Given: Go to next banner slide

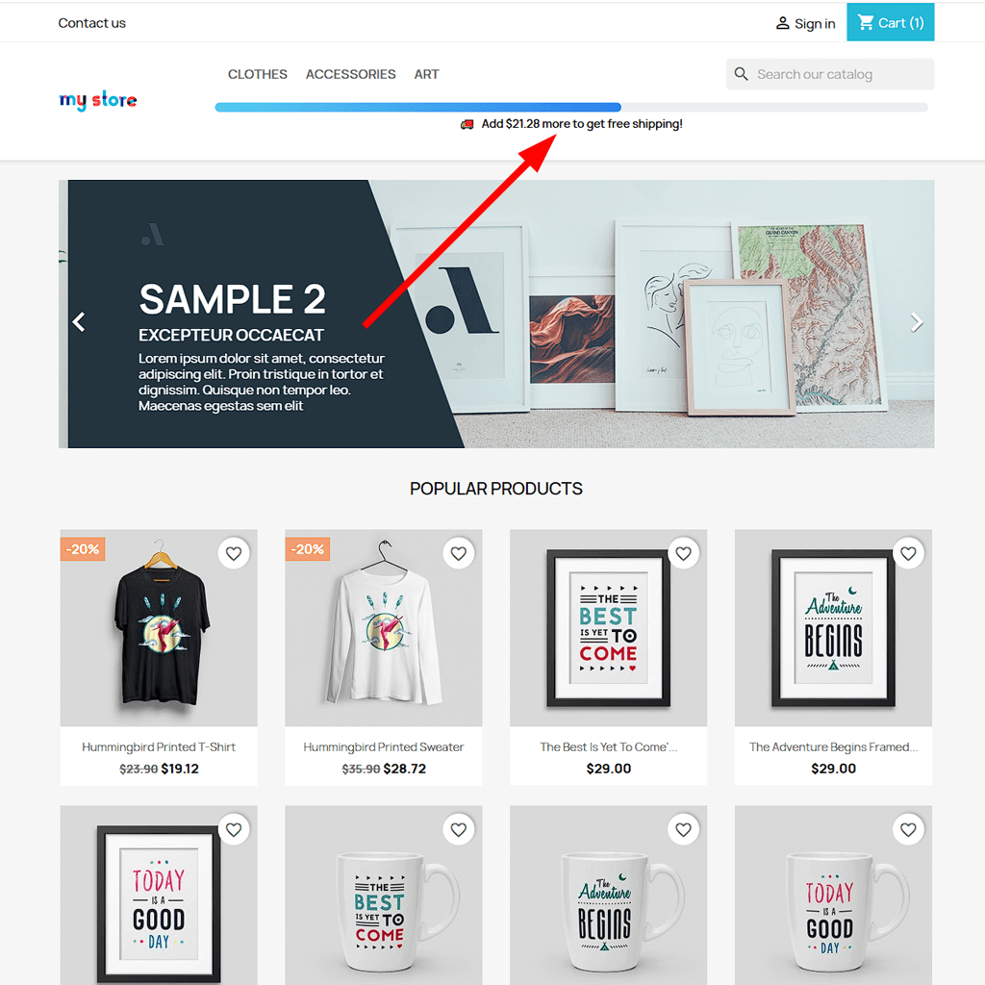Looking at the screenshot, I should (917, 322).
